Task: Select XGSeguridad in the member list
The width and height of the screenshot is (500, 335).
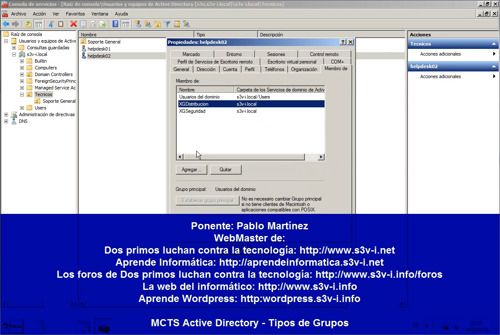Action: (x=192, y=111)
